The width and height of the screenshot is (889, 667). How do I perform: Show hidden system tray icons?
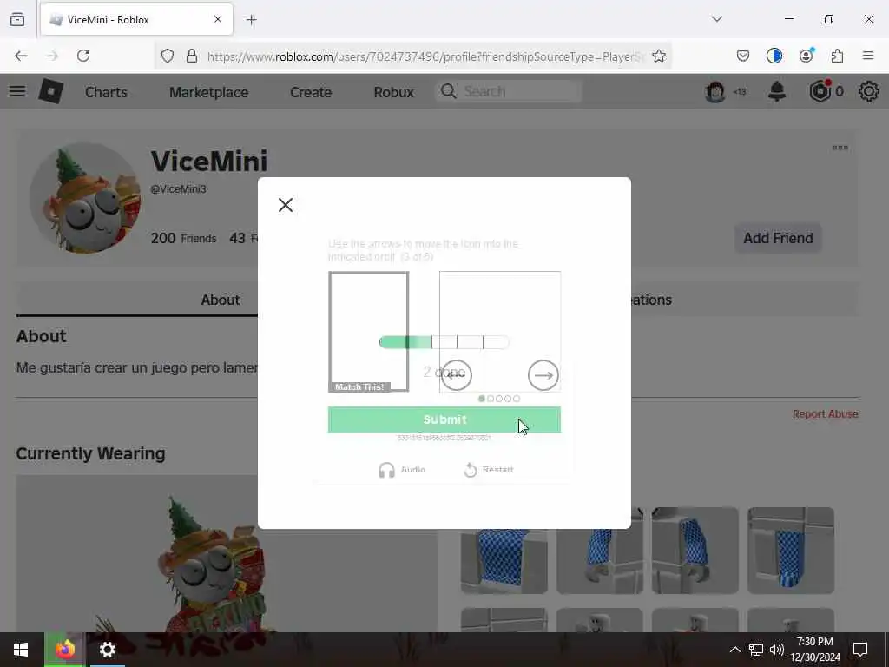coord(734,650)
